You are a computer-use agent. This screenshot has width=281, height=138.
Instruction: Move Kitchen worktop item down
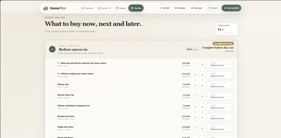point(203,75)
